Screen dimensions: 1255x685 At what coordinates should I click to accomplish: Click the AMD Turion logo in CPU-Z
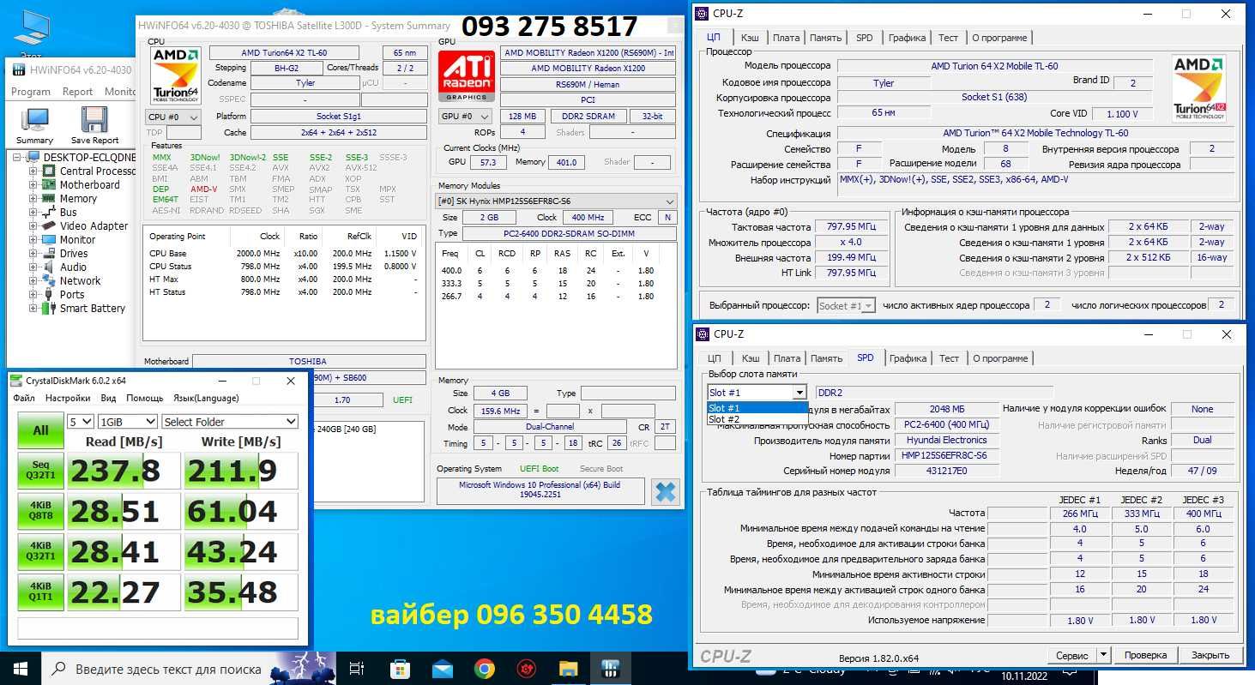coord(1198,88)
